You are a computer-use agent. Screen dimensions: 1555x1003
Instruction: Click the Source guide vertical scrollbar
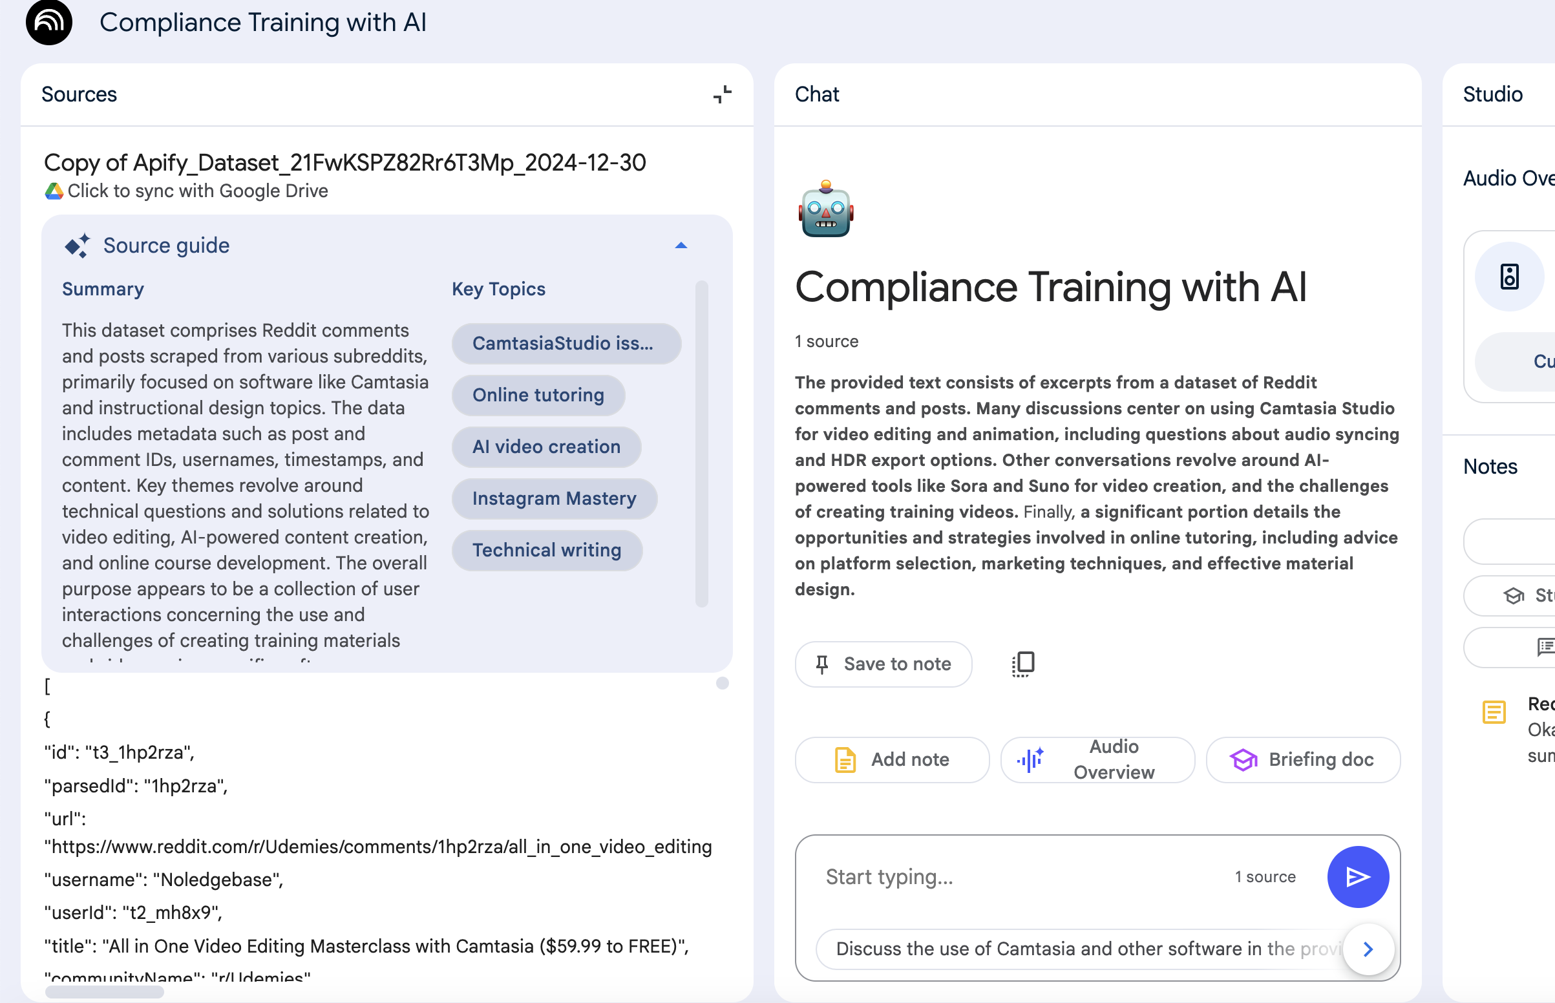[x=701, y=443]
